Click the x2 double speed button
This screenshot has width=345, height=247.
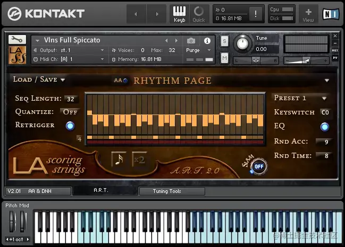pyautogui.click(x=139, y=160)
